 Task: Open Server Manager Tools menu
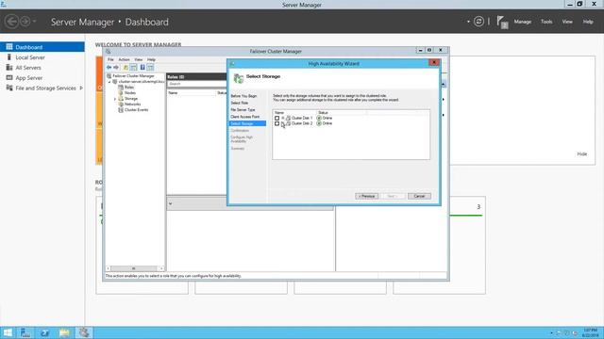point(546,22)
